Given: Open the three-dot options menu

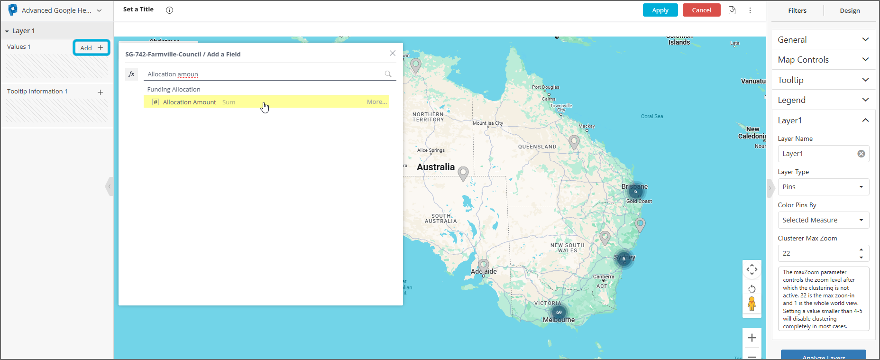Looking at the screenshot, I should (750, 10).
